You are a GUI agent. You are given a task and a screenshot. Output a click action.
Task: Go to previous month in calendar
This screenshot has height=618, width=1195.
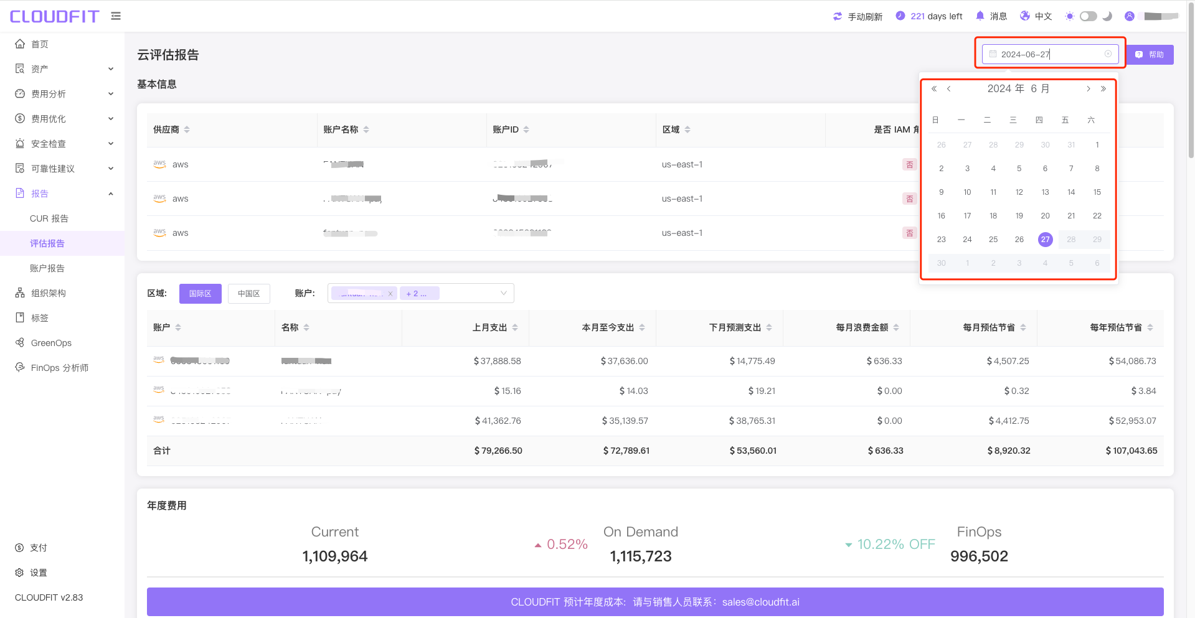[x=949, y=89]
